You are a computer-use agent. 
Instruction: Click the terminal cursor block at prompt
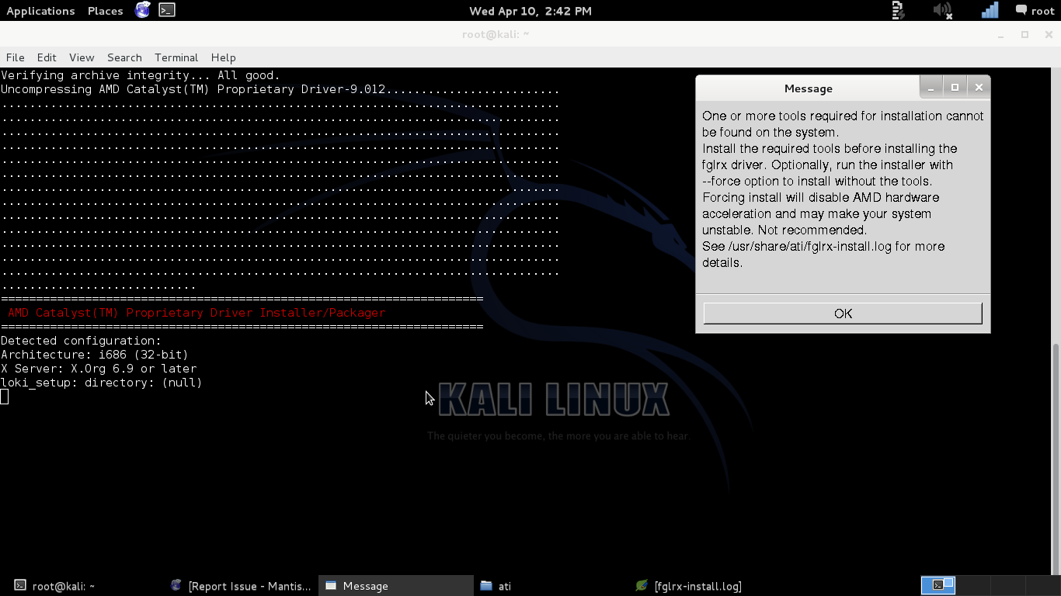coord(5,397)
